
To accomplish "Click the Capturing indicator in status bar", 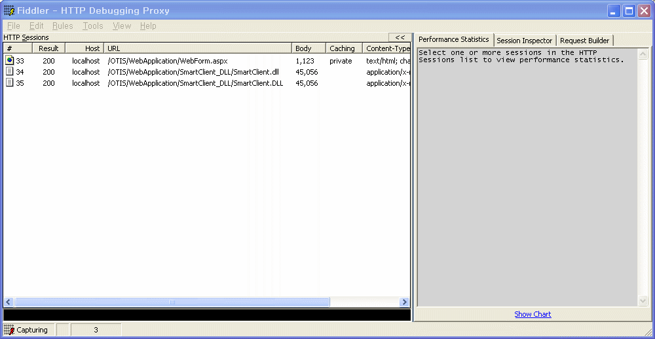I will [x=28, y=330].
